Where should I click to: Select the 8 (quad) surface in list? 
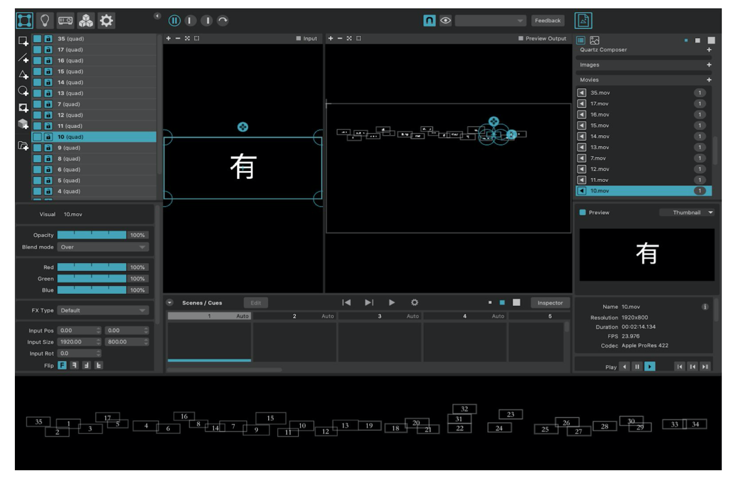tap(94, 159)
